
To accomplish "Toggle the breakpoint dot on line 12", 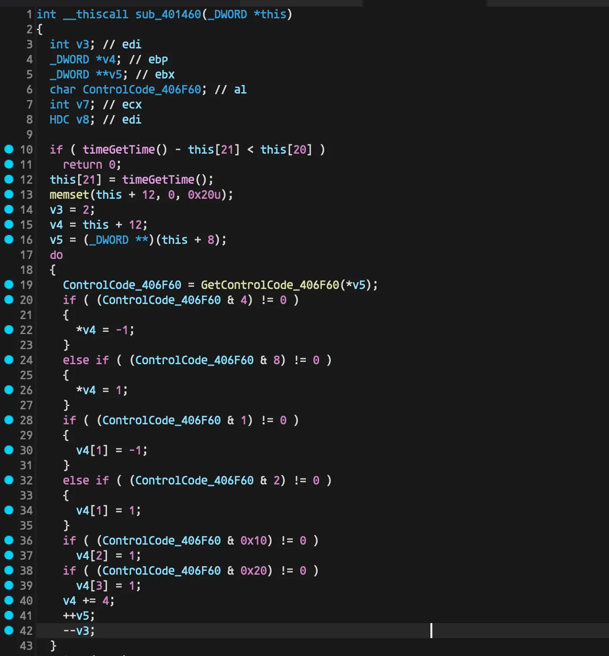I will 9,180.
